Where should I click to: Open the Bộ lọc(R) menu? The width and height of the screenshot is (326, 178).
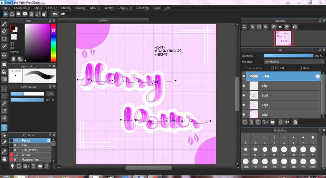point(51,8)
